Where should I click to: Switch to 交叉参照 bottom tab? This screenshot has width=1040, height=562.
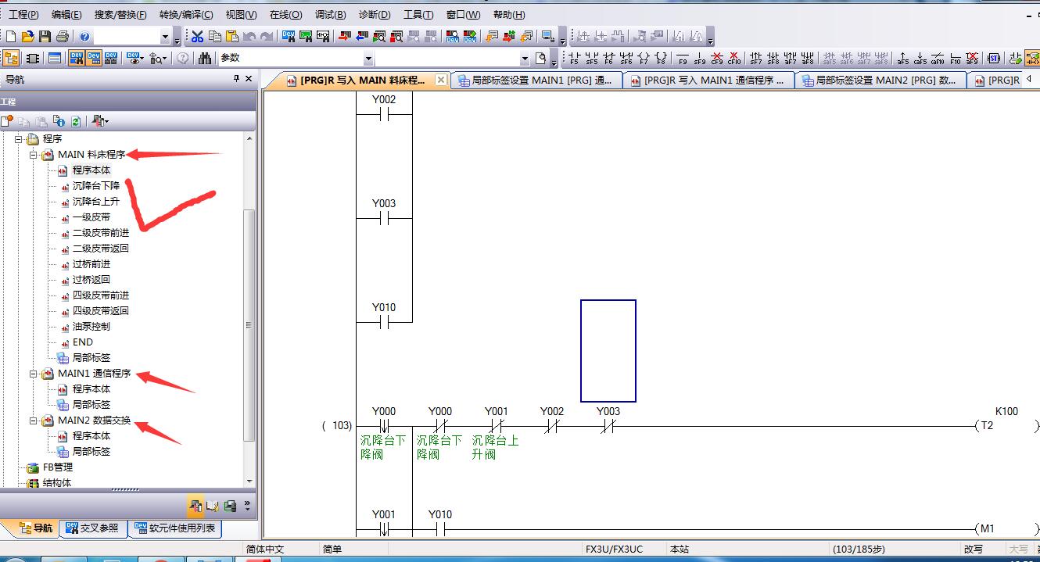pos(92,528)
